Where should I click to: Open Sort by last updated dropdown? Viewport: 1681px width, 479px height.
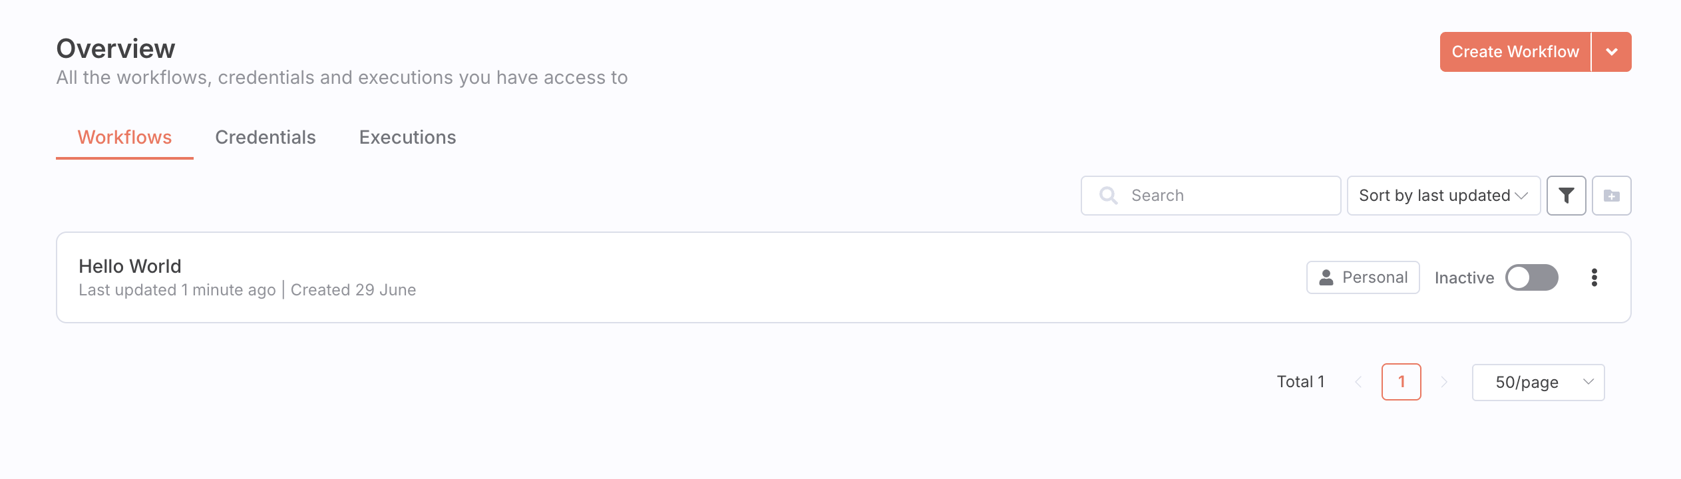point(1443,196)
